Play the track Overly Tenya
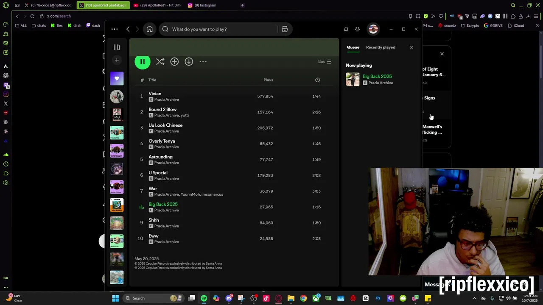This screenshot has height=305, width=543. pyautogui.click(x=162, y=141)
